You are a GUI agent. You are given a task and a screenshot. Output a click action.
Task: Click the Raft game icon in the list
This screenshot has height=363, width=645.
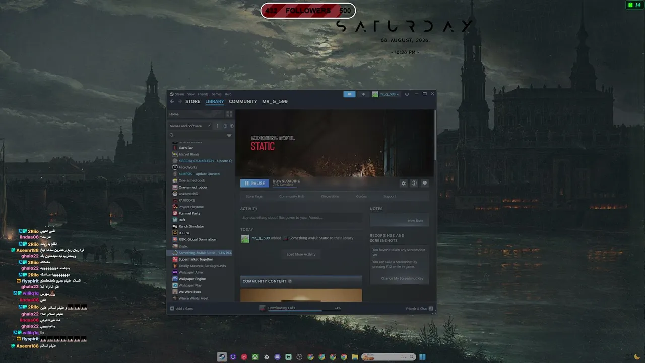175,220
